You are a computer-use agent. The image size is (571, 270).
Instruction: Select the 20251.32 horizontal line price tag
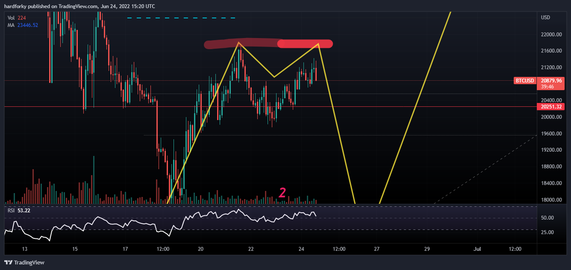(551, 107)
